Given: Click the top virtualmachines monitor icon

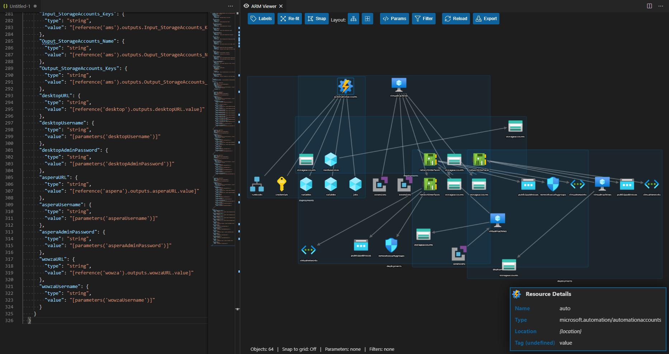Looking at the screenshot, I should 399,84.
